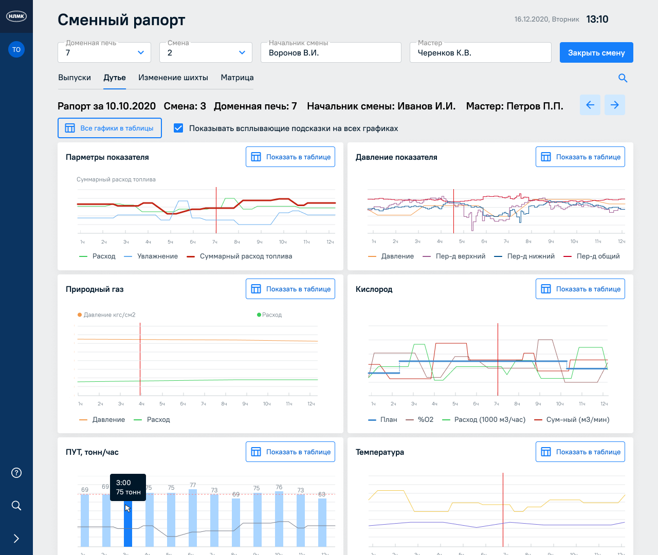Image resolution: width=658 pixels, height=555 pixels.
Task: Click the Мастер input field
Action: pyautogui.click(x=481, y=52)
